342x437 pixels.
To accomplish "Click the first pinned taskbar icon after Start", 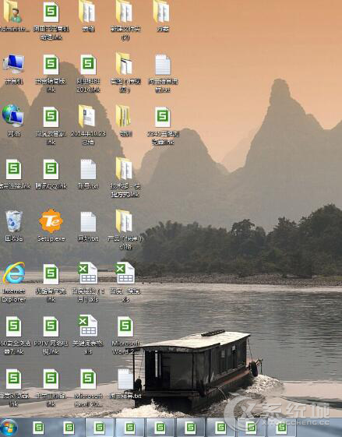I will tap(38, 428).
